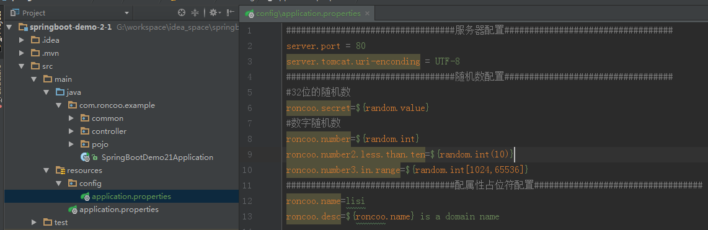
Task: Close the config\application.properties tab
Action: point(367,14)
